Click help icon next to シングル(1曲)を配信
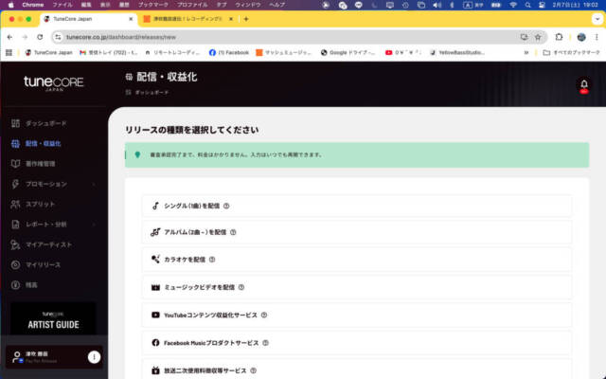Screen dimensions: 606x379 pyautogui.click(x=226, y=206)
